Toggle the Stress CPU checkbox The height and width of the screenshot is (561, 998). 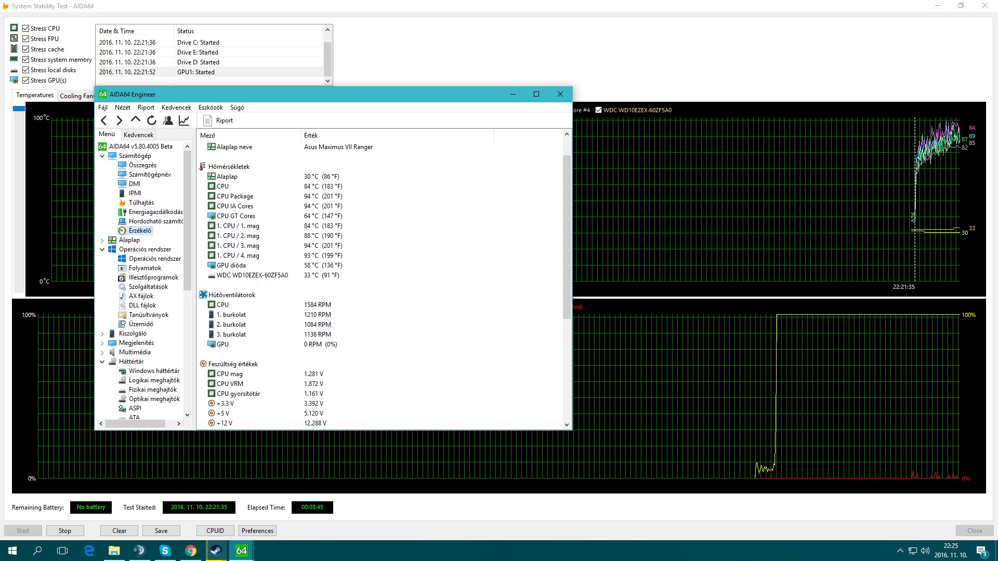(x=25, y=29)
